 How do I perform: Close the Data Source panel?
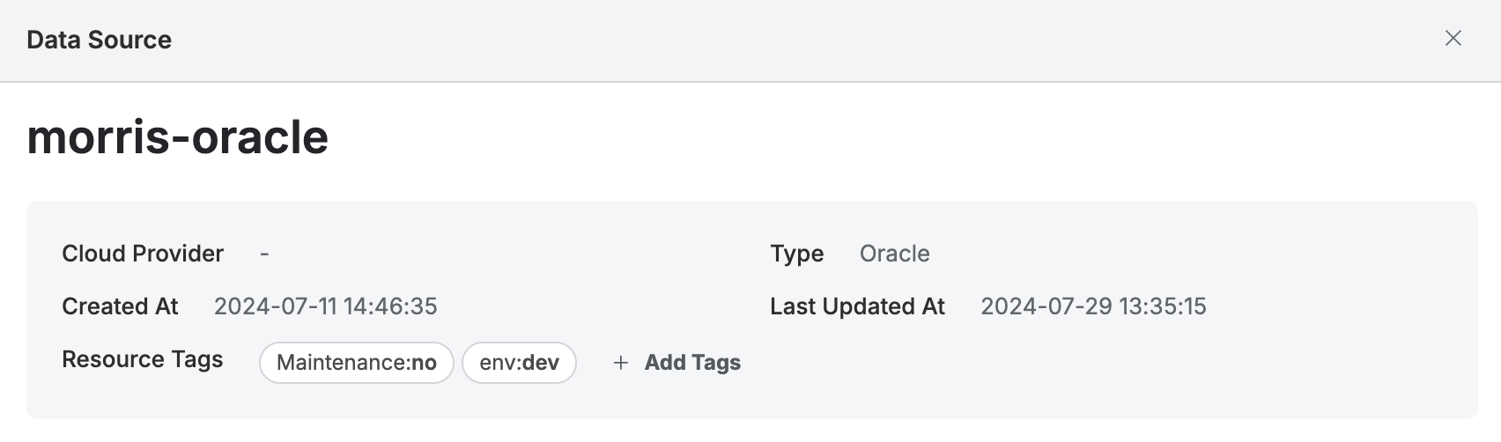(1453, 38)
